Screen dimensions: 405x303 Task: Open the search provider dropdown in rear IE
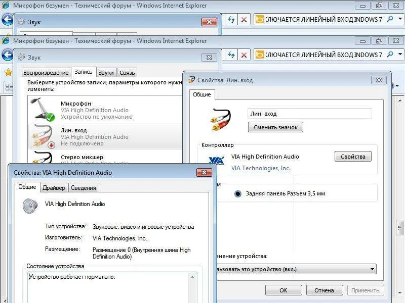click(x=400, y=19)
